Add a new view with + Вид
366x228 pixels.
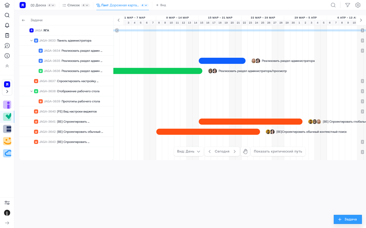[x=161, y=5]
